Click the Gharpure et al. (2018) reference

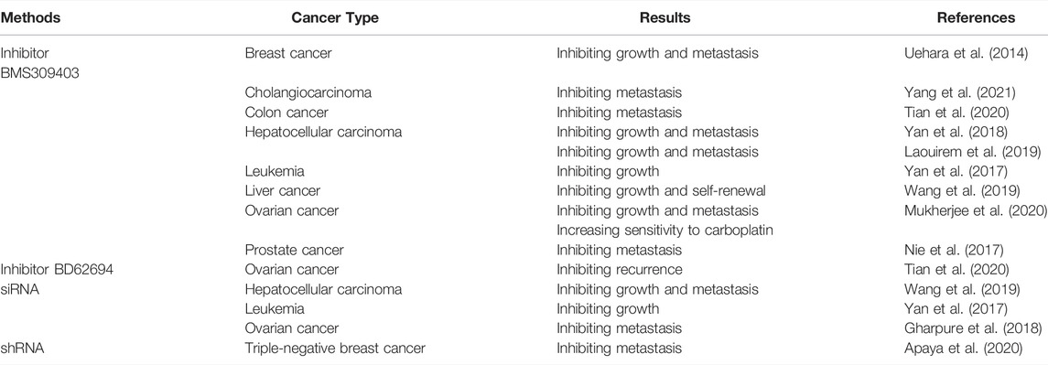click(972, 328)
